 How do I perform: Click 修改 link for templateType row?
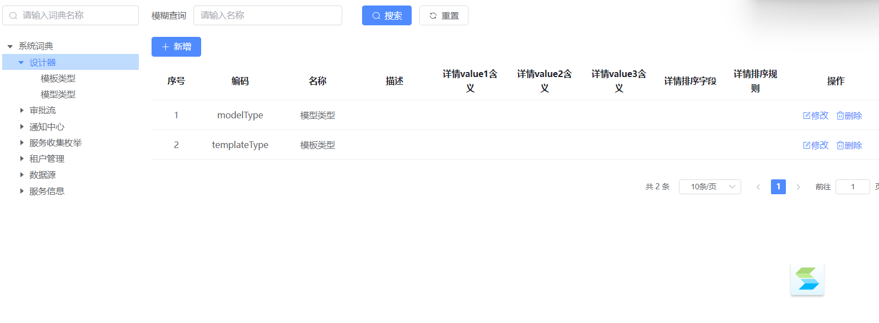tap(816, 145)
